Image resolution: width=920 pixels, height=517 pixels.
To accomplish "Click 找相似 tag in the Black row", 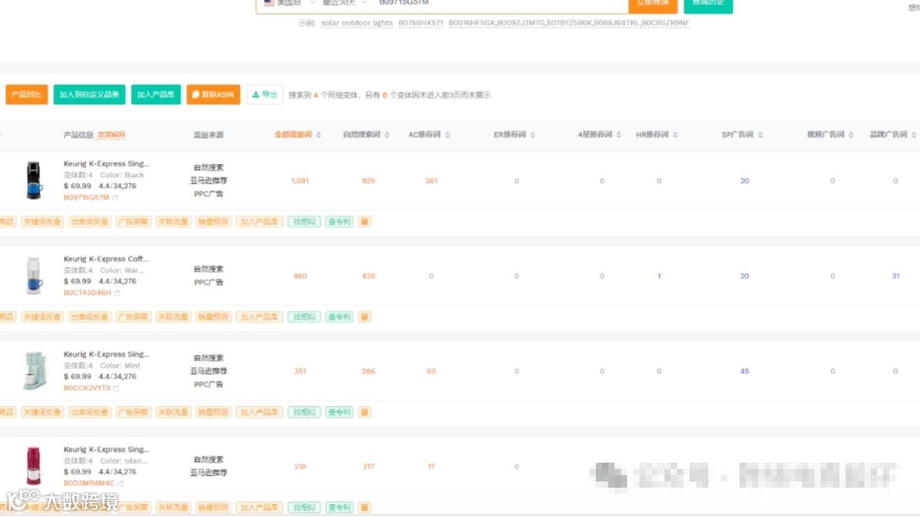I will pyautogui.click(x=304, y=222).
